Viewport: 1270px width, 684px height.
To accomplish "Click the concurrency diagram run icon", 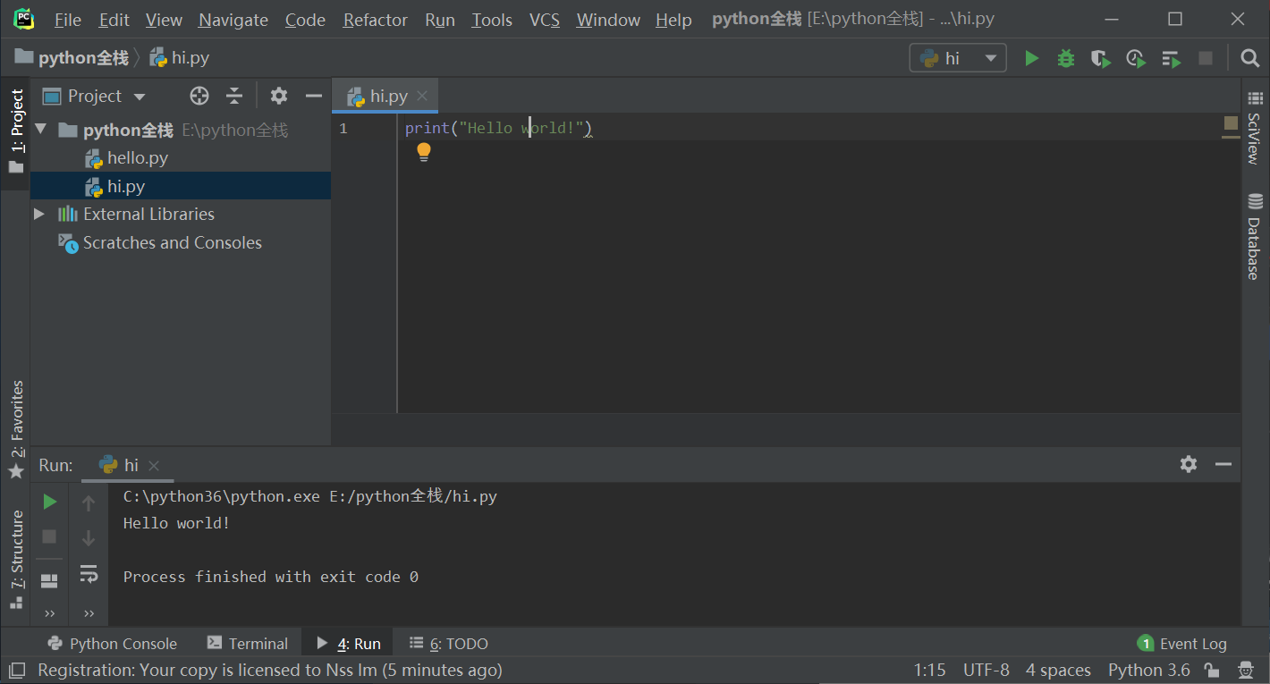I will pos(1171,58).
